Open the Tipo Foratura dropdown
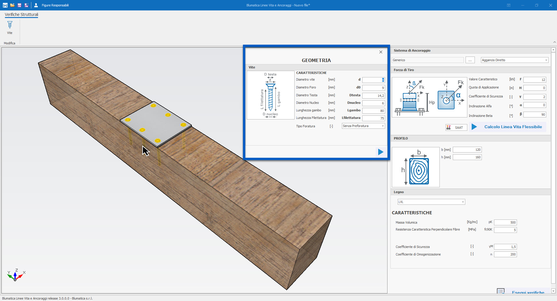Screen dimensions: 557x301 pos(363,126)
